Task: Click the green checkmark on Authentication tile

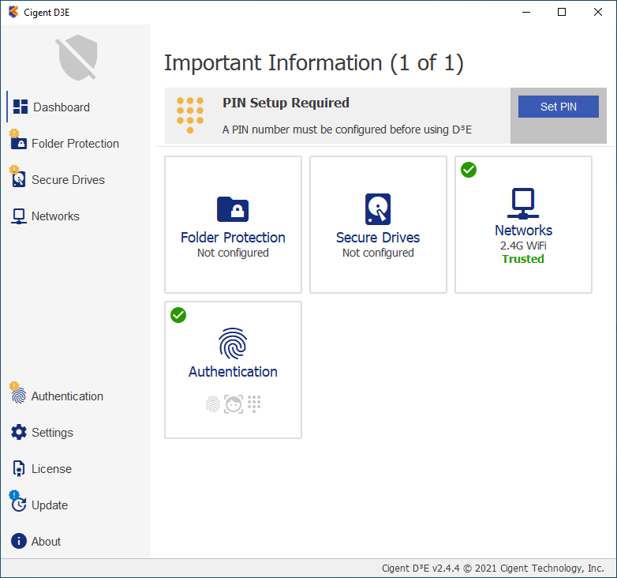Action: coord(178,315)
